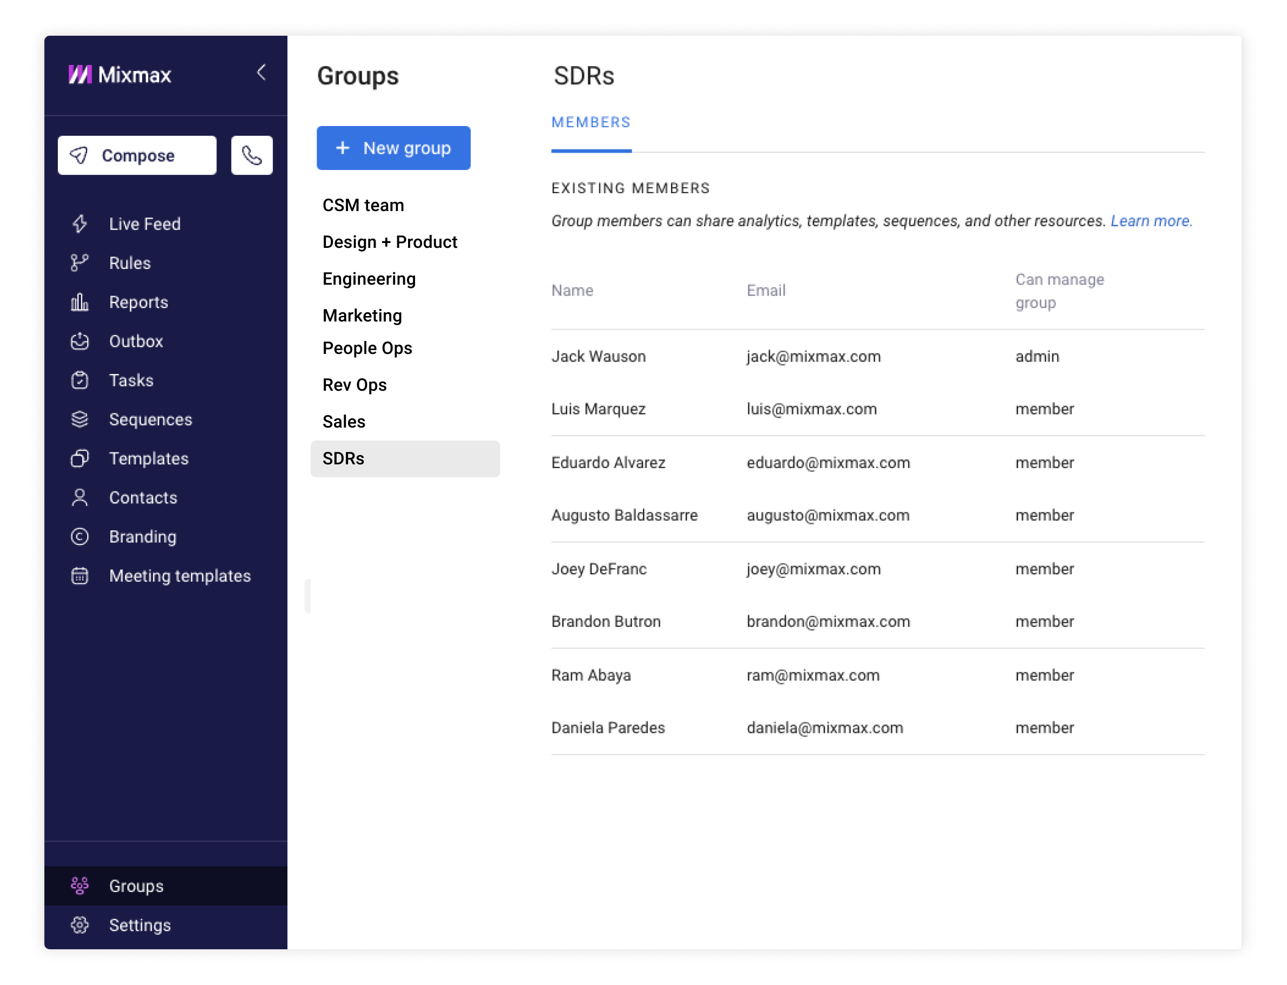Click the Reports icon in sidebar
The image size is (1287, 985).
pyautogui.click(x=81, y=301)
